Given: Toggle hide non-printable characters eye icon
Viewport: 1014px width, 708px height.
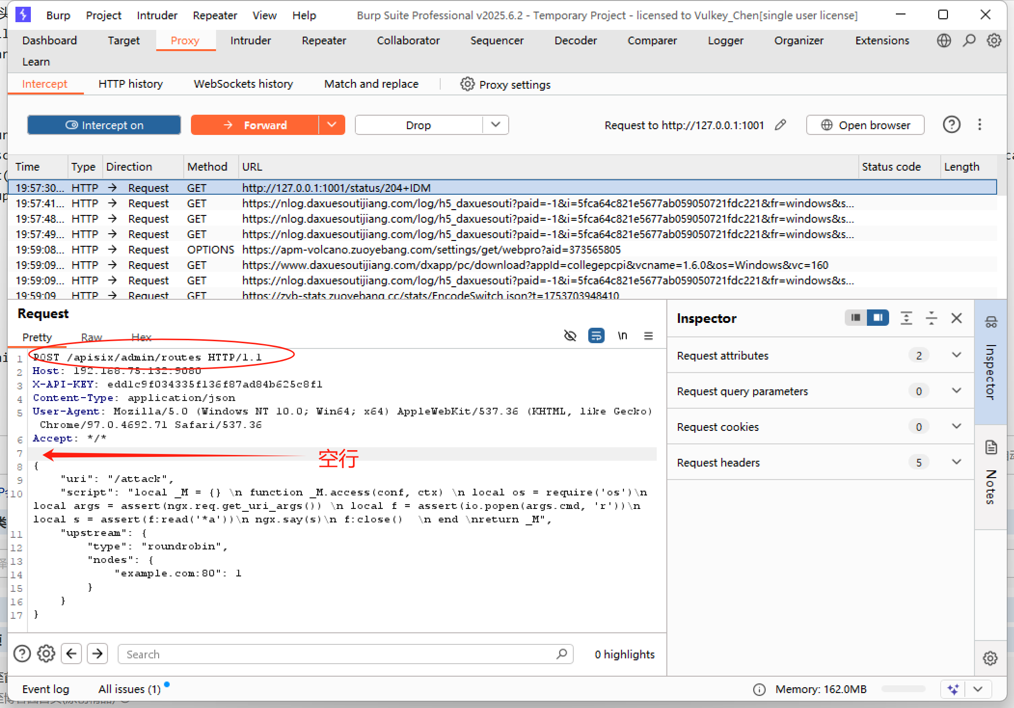Looking at the screenshot, I should (x=570, y=335).
